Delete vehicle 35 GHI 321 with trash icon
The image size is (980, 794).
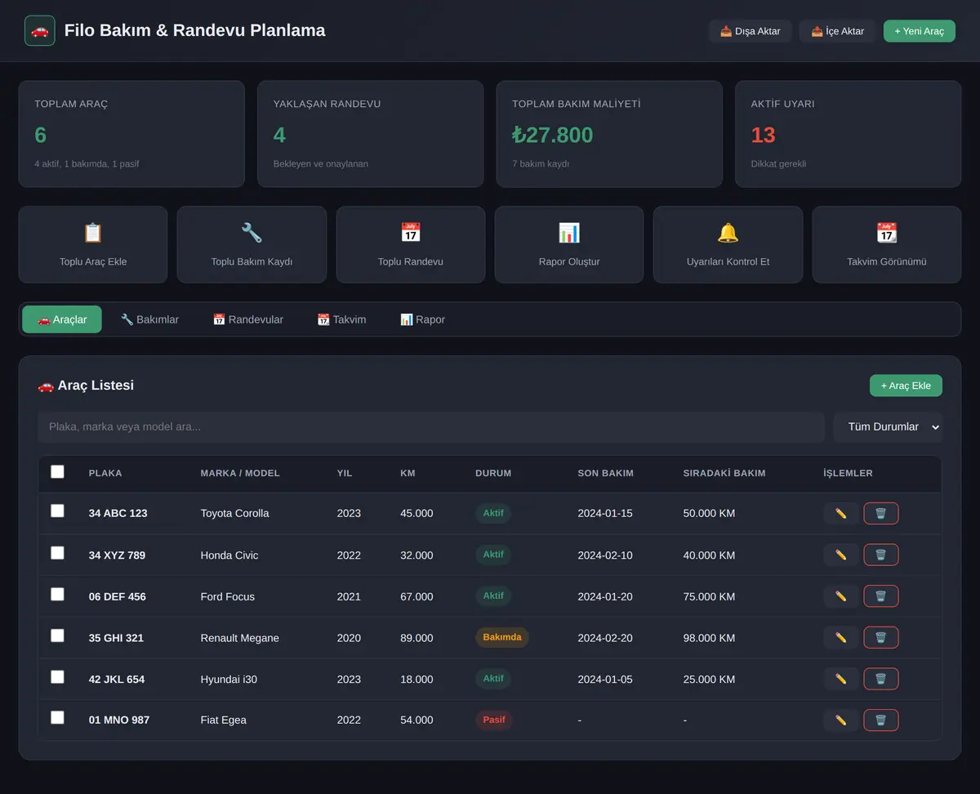[x=881, y=638]
